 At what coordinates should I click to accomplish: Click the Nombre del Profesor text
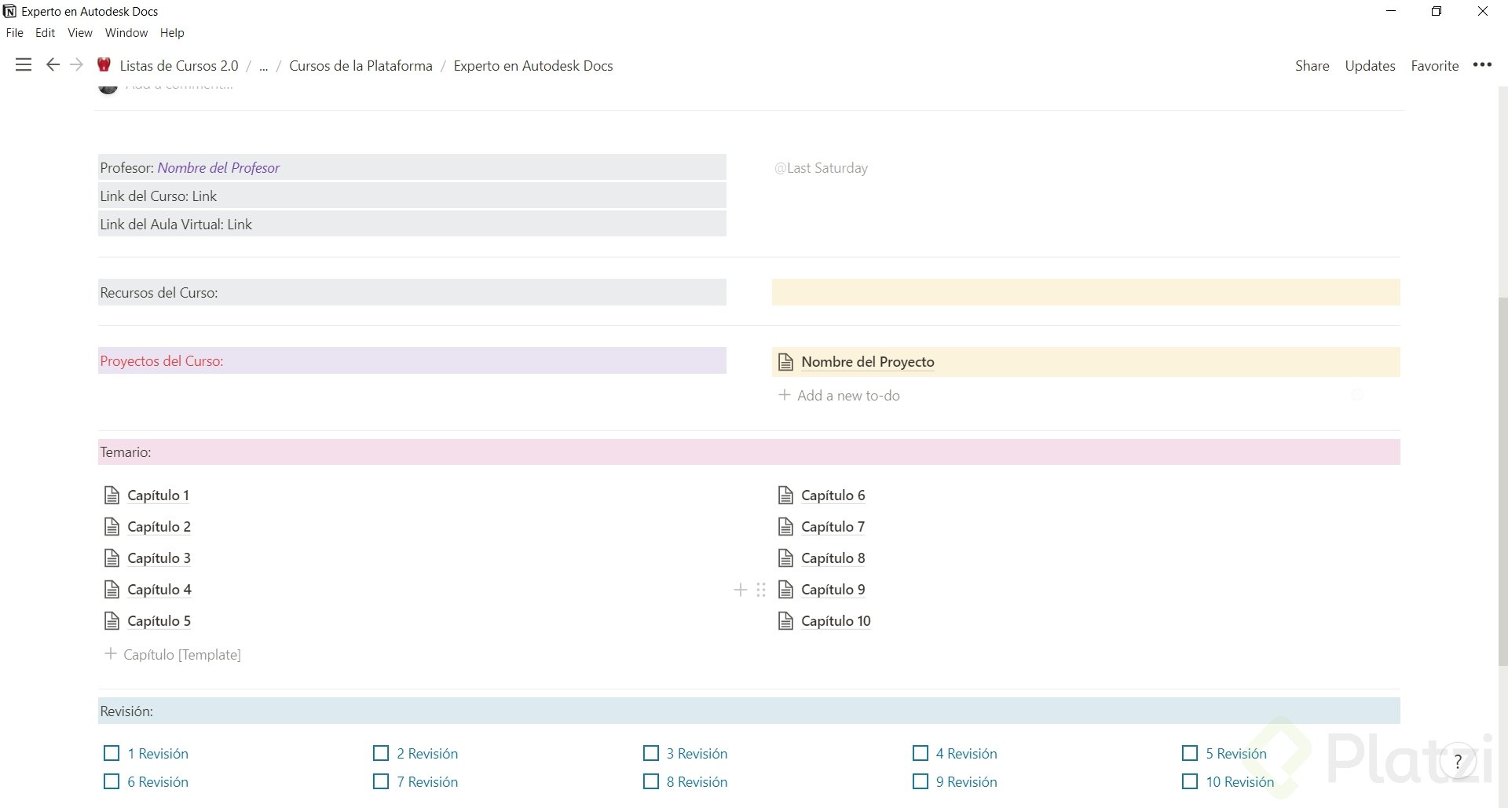click(218, 168)
